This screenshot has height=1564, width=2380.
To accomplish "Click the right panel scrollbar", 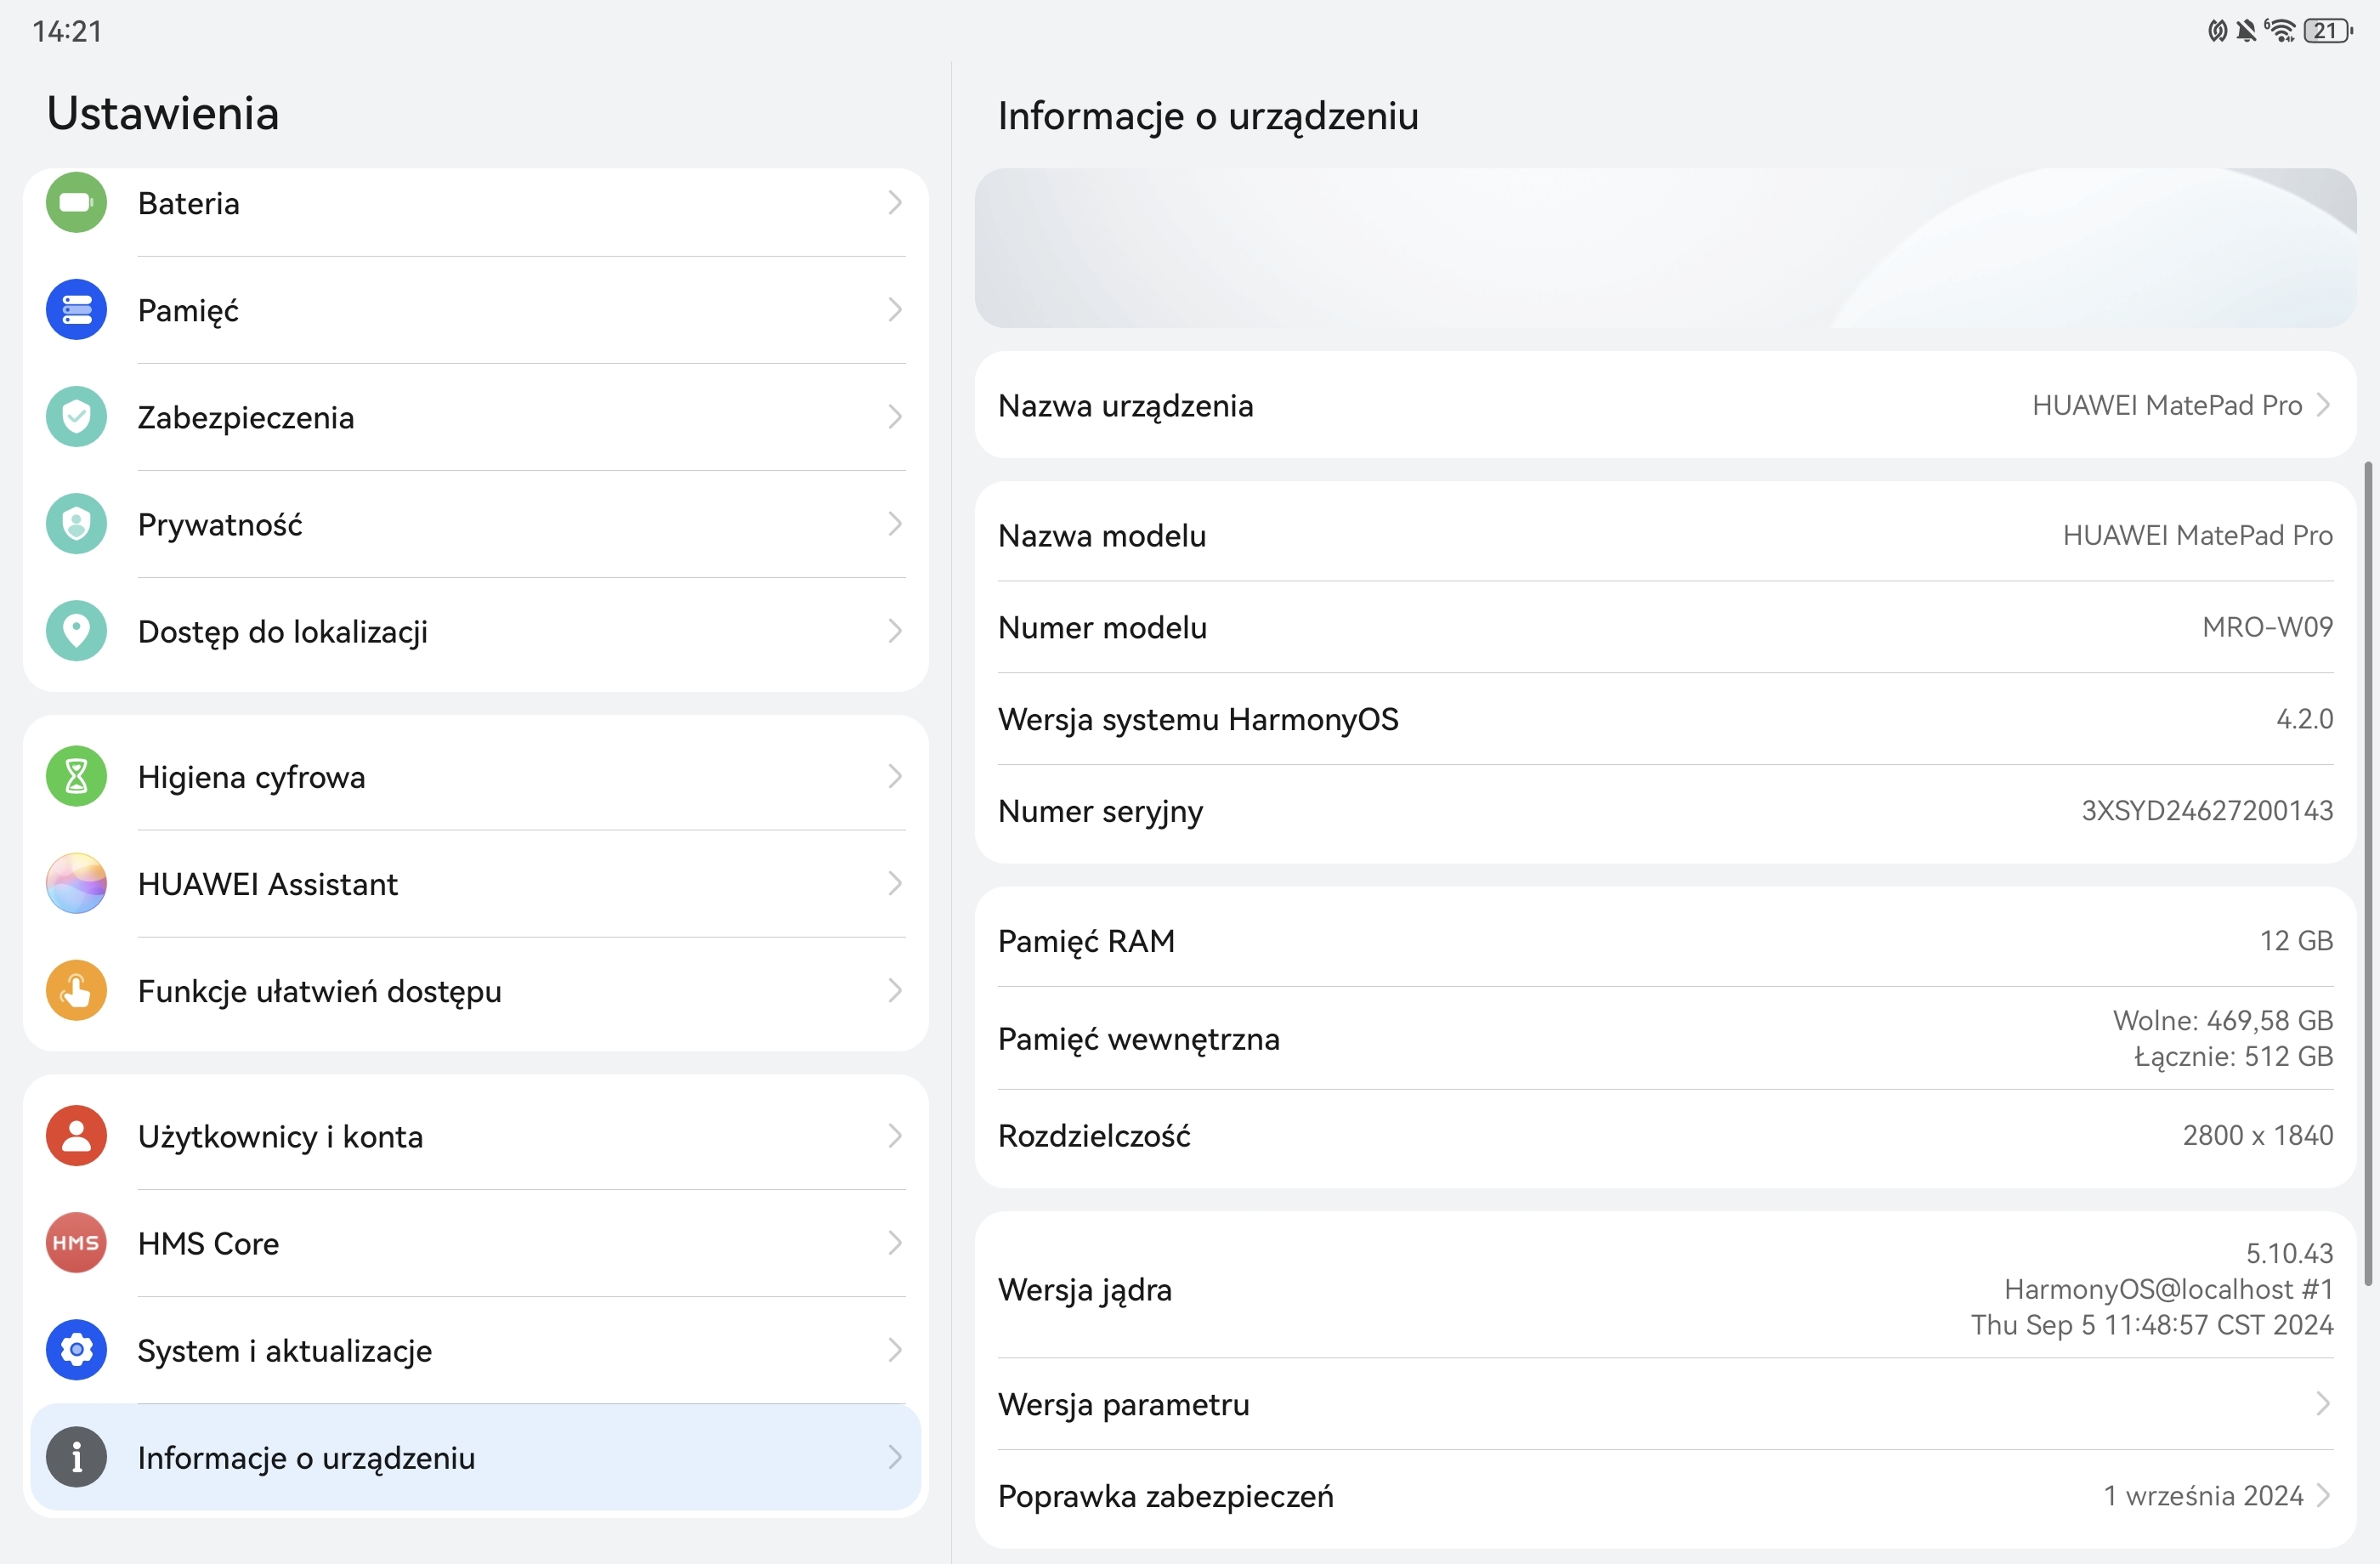I will (2367, 873).
